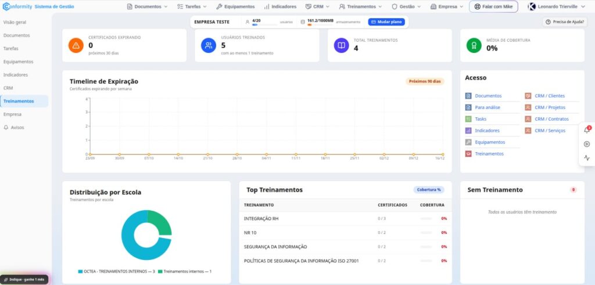Image resolution: width=595 pixels, height=285 pixels.
Task: Click the activity pulse icon on right edge
Action: (587, 158)
